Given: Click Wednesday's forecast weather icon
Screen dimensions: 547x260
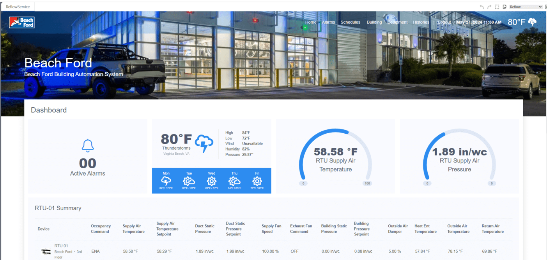Looking at the screenshot, I should [212, 181].
